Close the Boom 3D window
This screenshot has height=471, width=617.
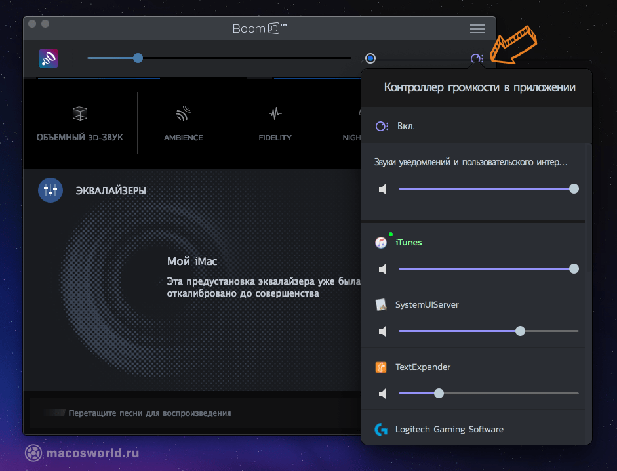tap(32, 24)
